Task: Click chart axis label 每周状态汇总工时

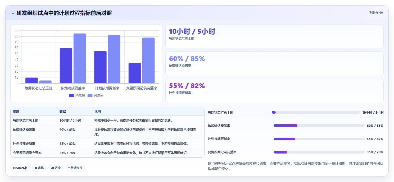Action: tap(38, 88)
